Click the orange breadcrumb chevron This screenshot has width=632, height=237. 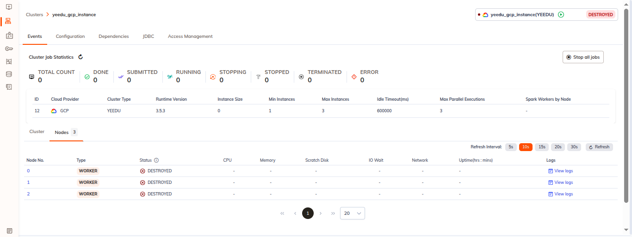point(48,15)
